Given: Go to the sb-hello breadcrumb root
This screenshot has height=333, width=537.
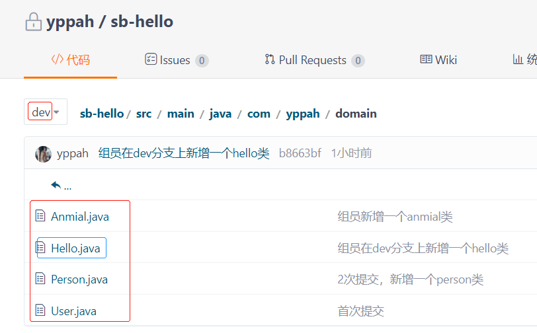Looking at the screenshot, I should pyautogui.click(x=102, y=114).
